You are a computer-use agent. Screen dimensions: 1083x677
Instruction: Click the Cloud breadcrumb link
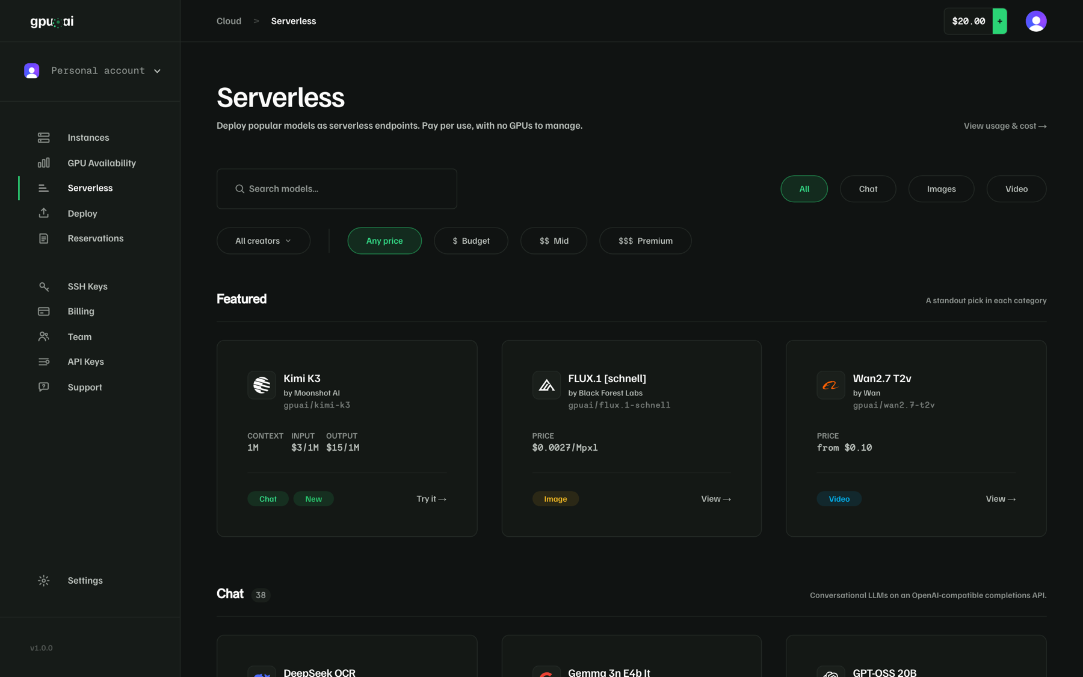click(229, 21)
